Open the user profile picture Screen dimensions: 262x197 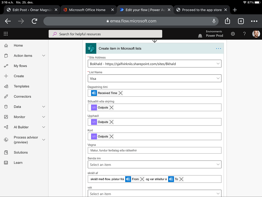[256, 34]
